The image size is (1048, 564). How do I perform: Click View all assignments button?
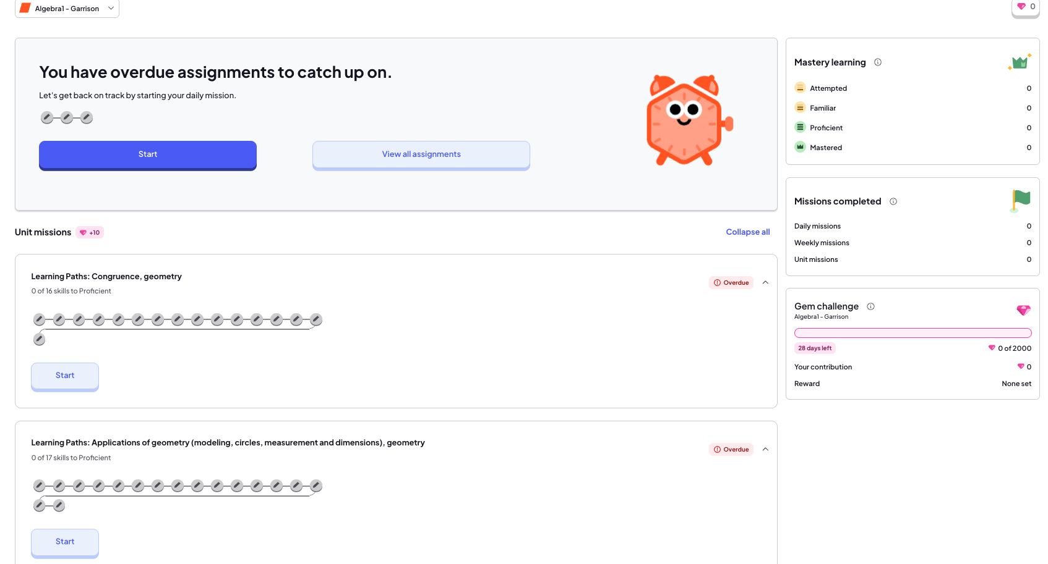[x=421, y=154]
